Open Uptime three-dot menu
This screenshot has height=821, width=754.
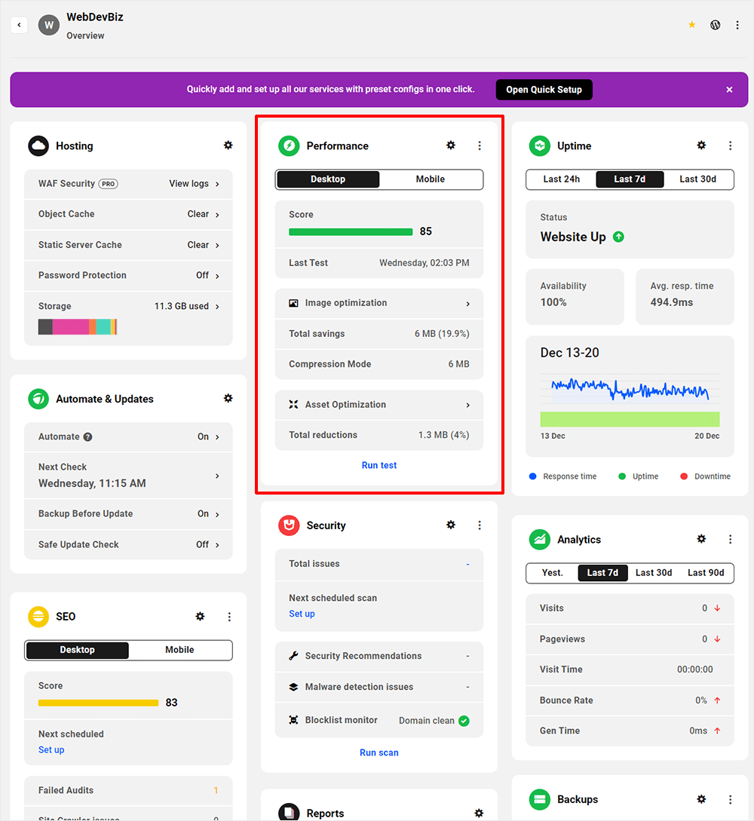click(x=730, y=146)
